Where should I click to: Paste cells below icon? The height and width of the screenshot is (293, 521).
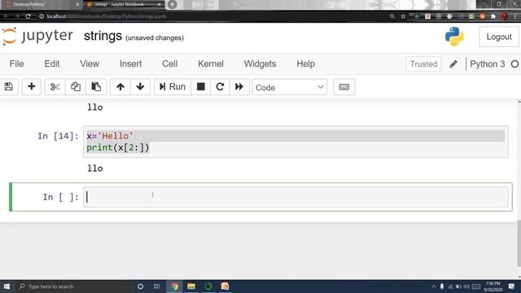(96, 87)
